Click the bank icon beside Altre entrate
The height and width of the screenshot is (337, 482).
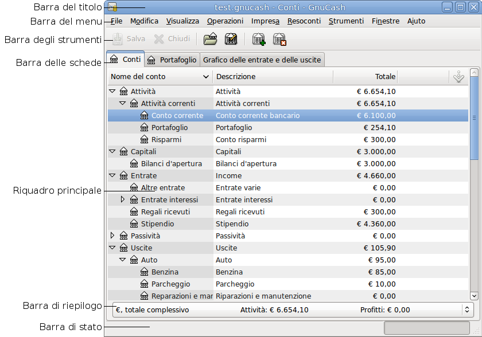(x=134, y=187)
